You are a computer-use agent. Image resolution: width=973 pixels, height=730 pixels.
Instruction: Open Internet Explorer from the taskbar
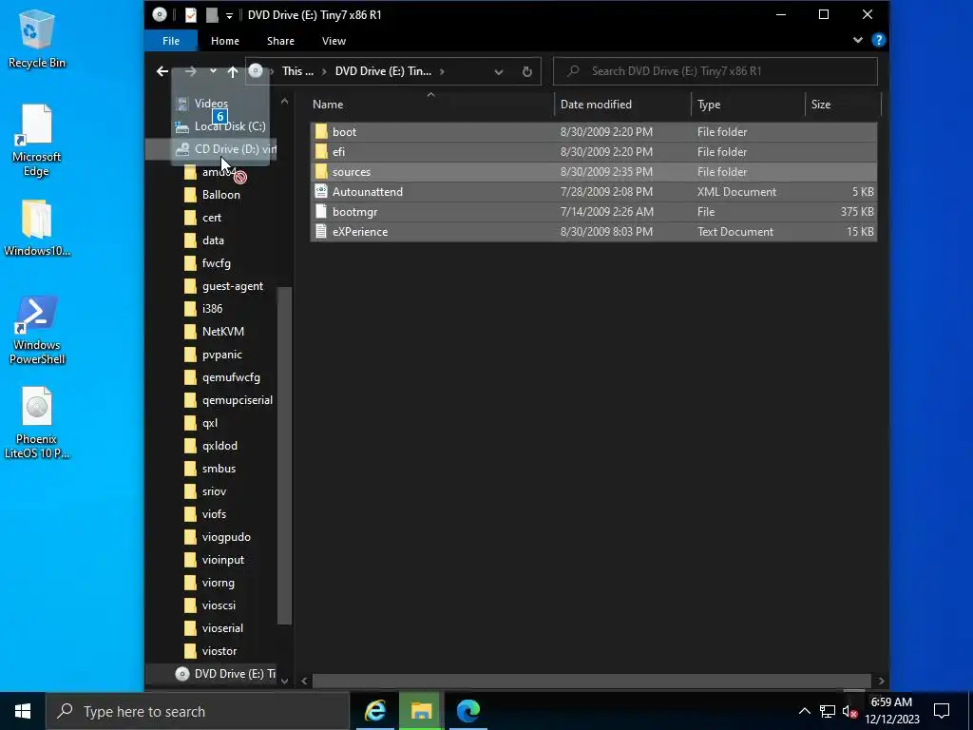[375, 711]
